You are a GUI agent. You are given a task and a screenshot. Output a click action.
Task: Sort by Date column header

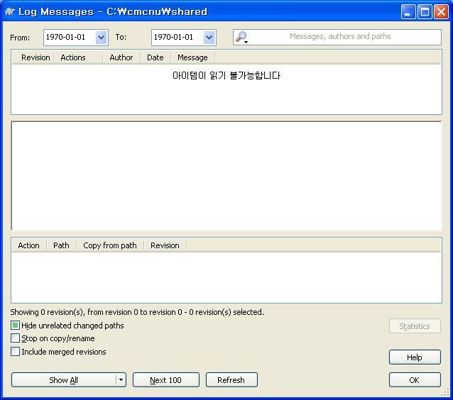(155, 57)
